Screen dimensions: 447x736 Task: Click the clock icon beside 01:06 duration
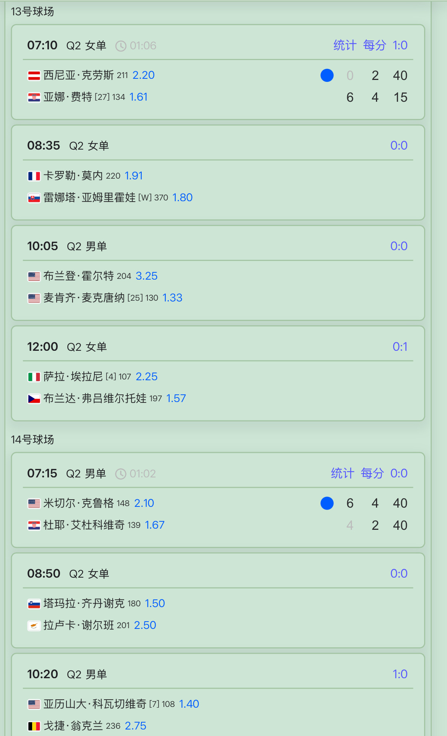click(x=121, y=46)
